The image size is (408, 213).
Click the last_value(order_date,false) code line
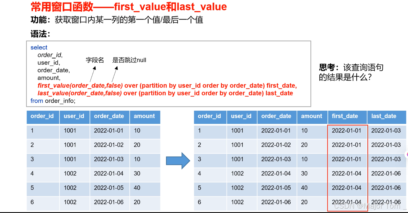coord(165,93)
